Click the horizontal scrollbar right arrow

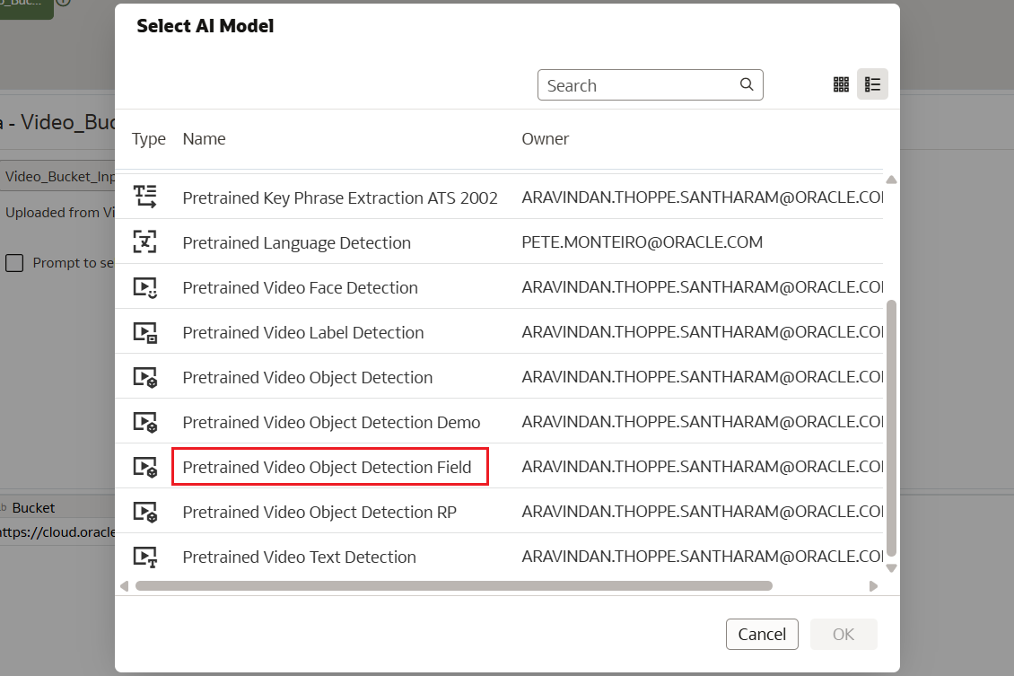coord(873,585)
